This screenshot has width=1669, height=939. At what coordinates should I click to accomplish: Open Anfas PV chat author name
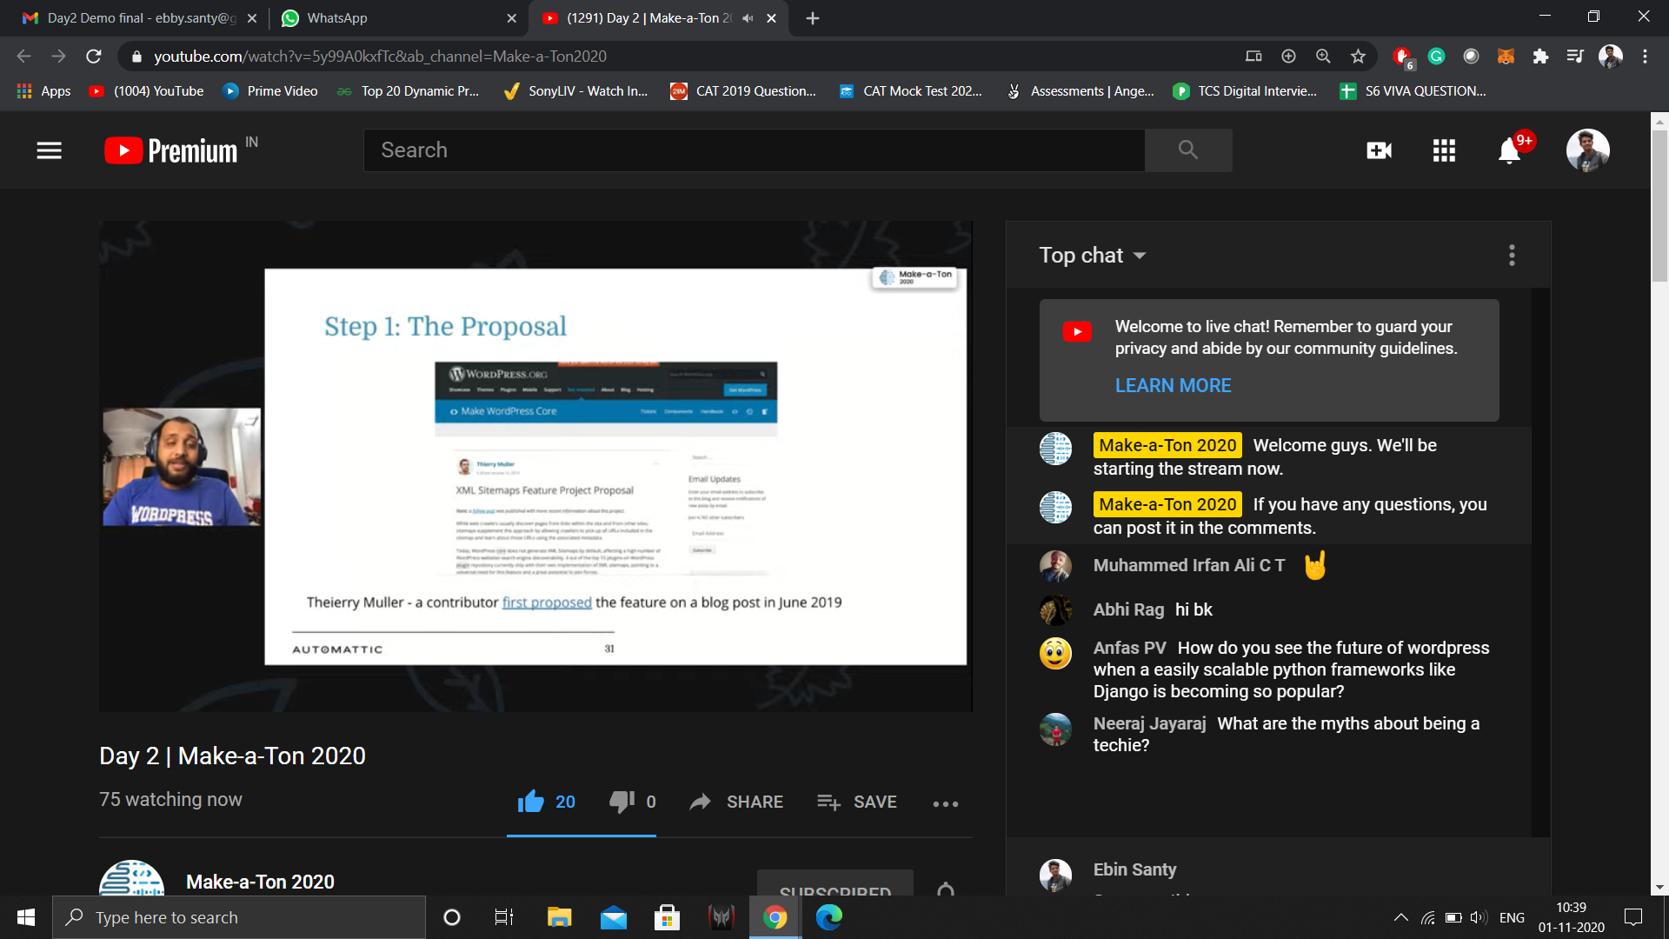1129,648
